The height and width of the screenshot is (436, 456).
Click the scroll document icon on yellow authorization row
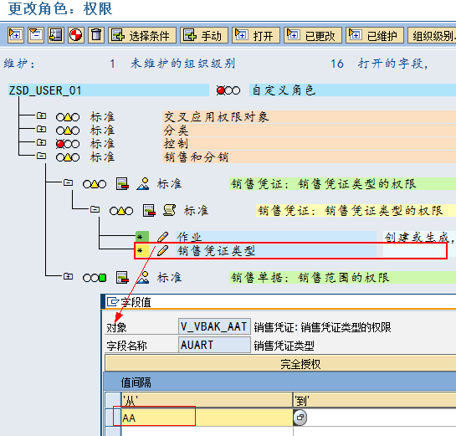point(169,210)
